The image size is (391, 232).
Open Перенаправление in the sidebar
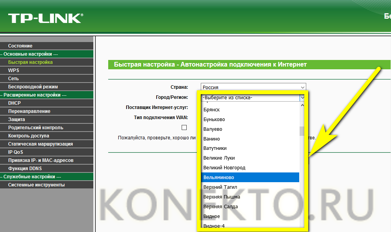[x=46, y=111]
